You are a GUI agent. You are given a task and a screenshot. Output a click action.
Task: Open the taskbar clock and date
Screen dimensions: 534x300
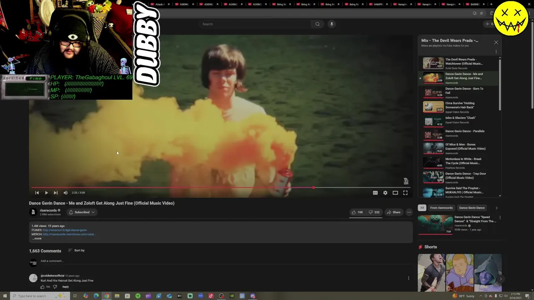click(x=516, y=296)
